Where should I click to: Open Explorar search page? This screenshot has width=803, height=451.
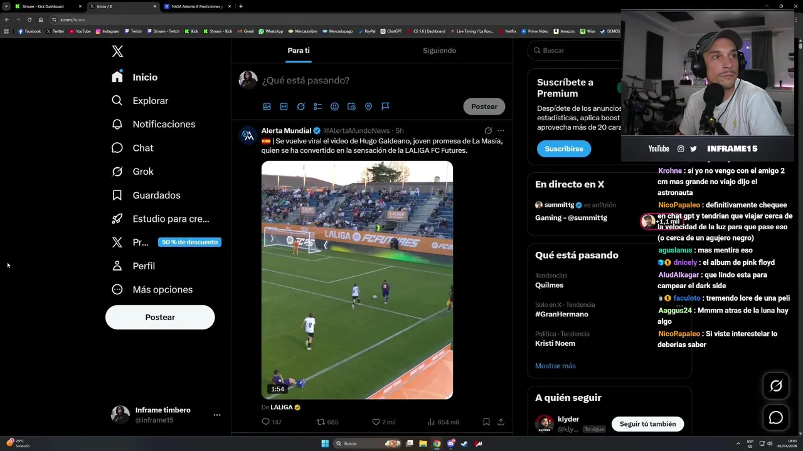click(x=140, y=101)
